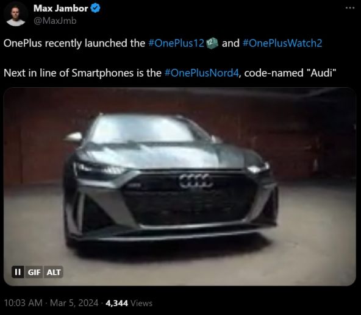Open the #OnePlus12 hashtag
361x315 pixels.
177,43
